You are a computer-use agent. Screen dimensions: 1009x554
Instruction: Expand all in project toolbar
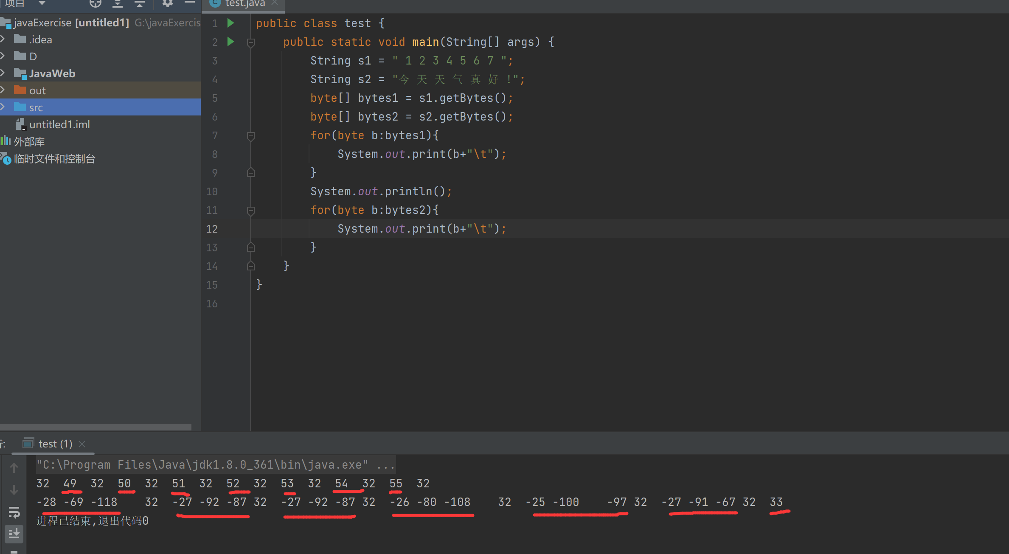click(x=118, y=3)
